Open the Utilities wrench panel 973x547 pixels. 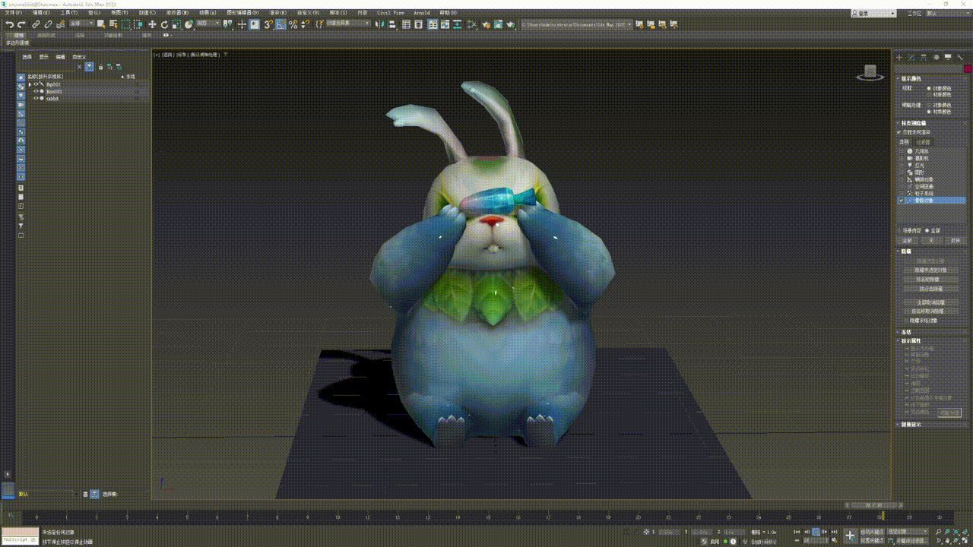click(960, 57)
